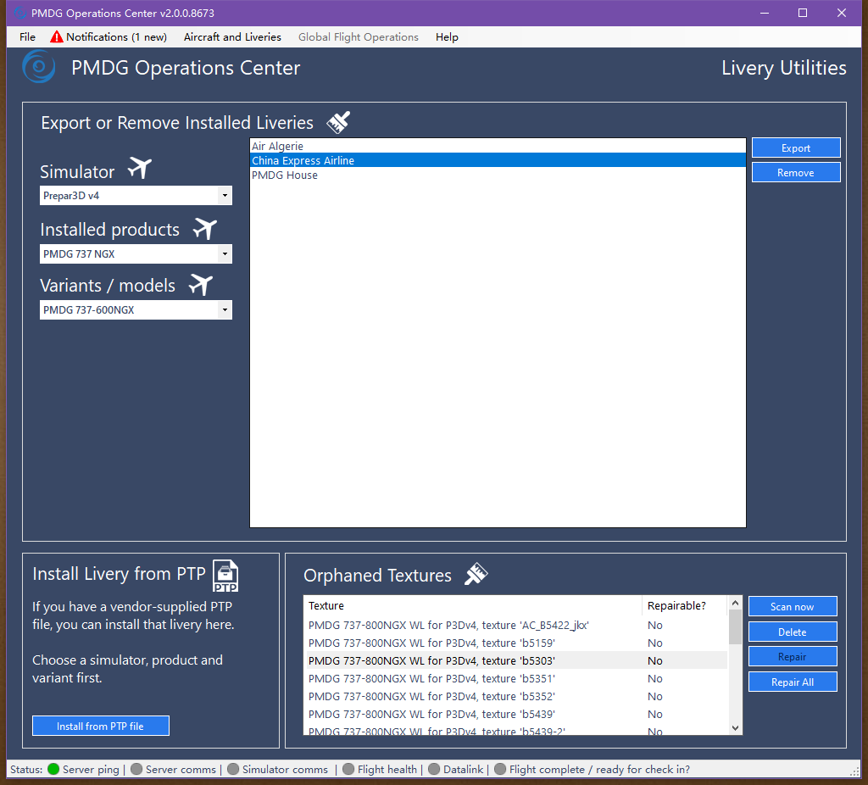Click the grey Simulator comms status indicator

pos(233,769)
